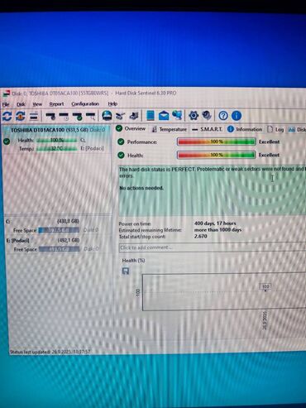Click the disk icon with clock badge
306x408 pixels.
point(64,116)
